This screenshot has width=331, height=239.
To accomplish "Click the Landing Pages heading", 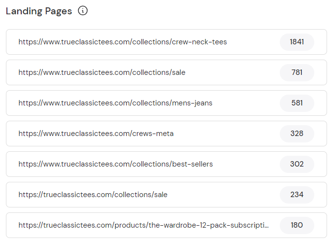I will 39,11.
